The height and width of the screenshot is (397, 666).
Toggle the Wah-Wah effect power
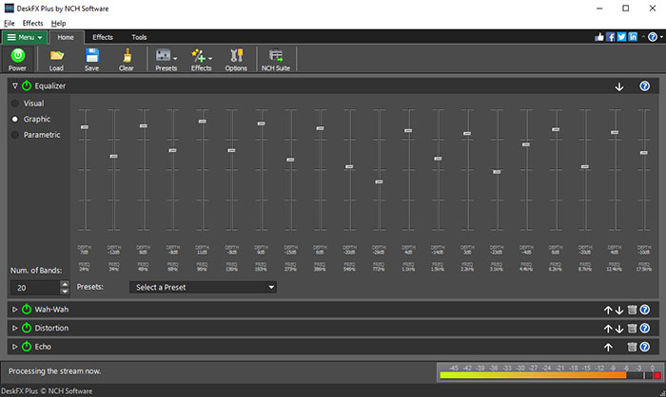27,310
